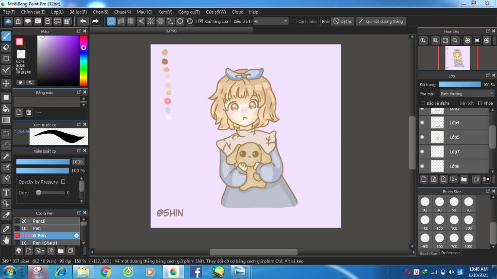Screen dimensions: 497x279
Task: Open Google Chrome from taskbar
Action: click(106, 272)
